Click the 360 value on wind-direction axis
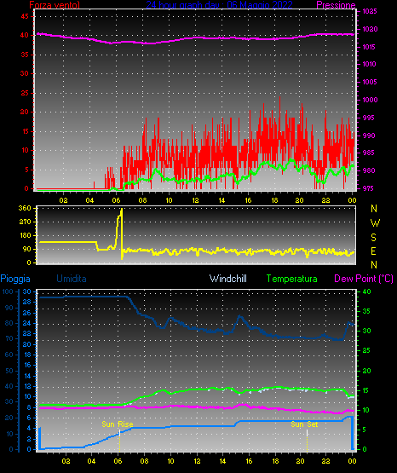Image resolution: width=397 pixels, height=473 pixels. pyautogui.click(x=25, y=208)
